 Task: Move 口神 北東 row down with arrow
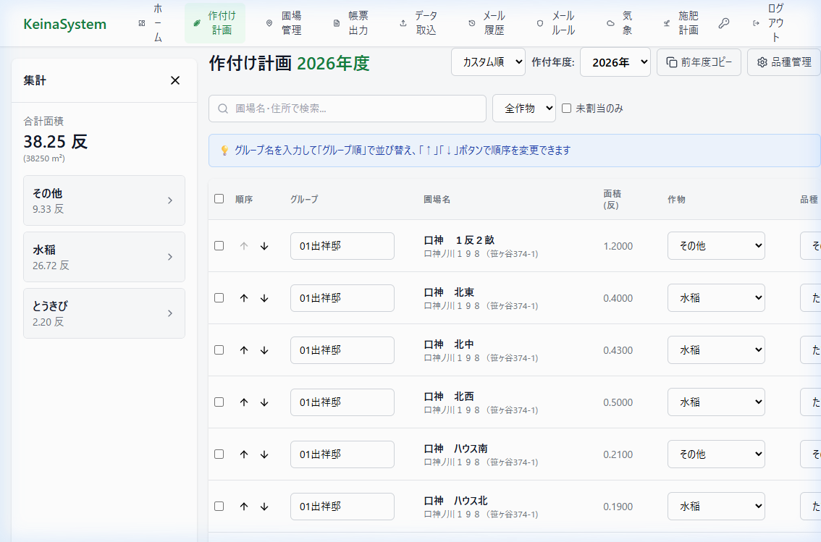(264, 298)
